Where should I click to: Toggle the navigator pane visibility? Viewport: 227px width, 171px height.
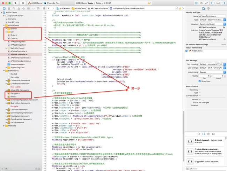pos(213,3)
